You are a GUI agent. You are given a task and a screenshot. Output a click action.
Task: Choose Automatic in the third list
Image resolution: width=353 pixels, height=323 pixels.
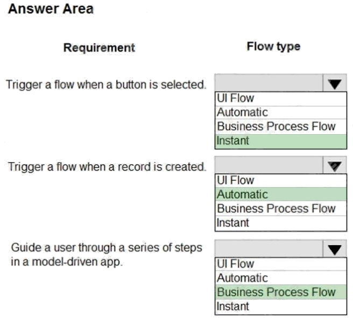point(281,278)
